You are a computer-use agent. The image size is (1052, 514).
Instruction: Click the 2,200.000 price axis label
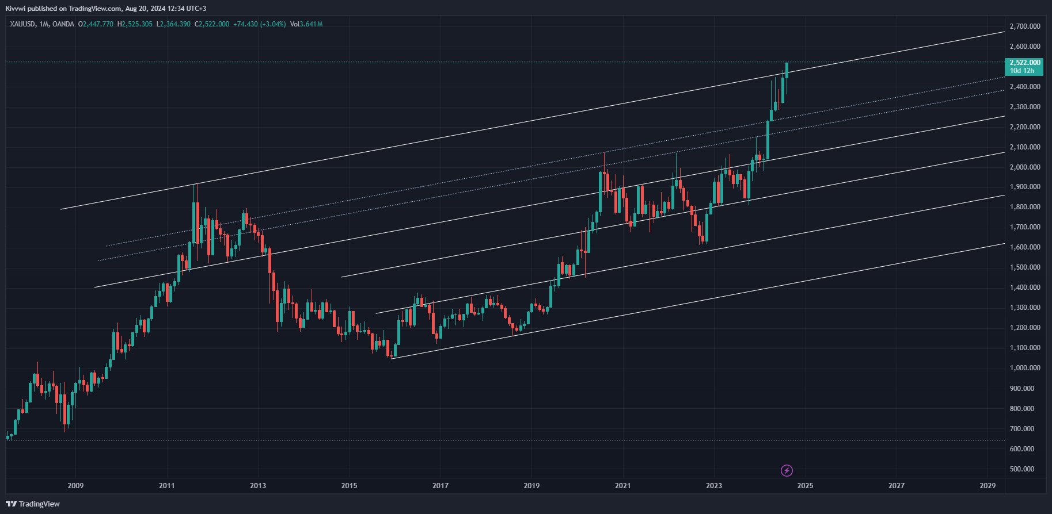1025,127
